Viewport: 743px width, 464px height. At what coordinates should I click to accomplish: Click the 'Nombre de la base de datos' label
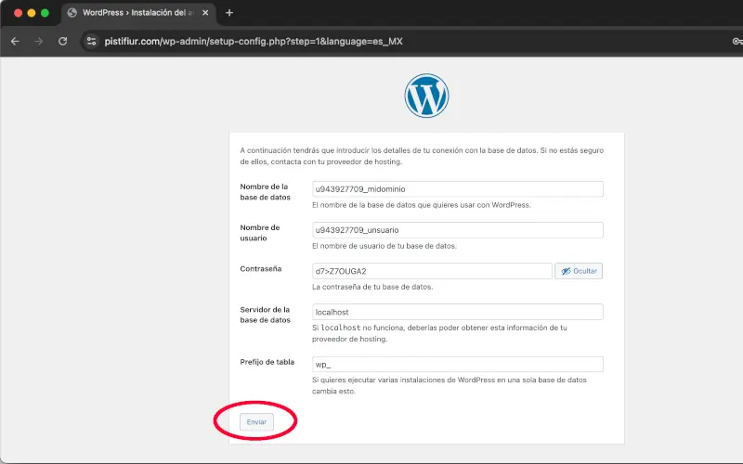click(x=265, y=192)
